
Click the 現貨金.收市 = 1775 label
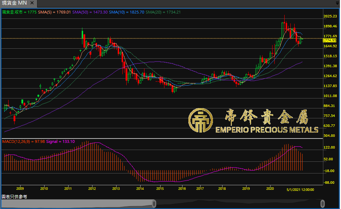click(19, 12)
